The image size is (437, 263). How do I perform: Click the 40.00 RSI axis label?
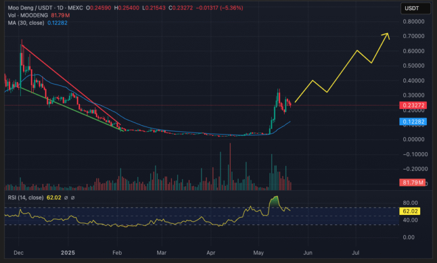(410, 220)
